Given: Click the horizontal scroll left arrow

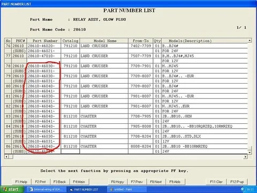Looking at the screenshot, I should (6, 157).
